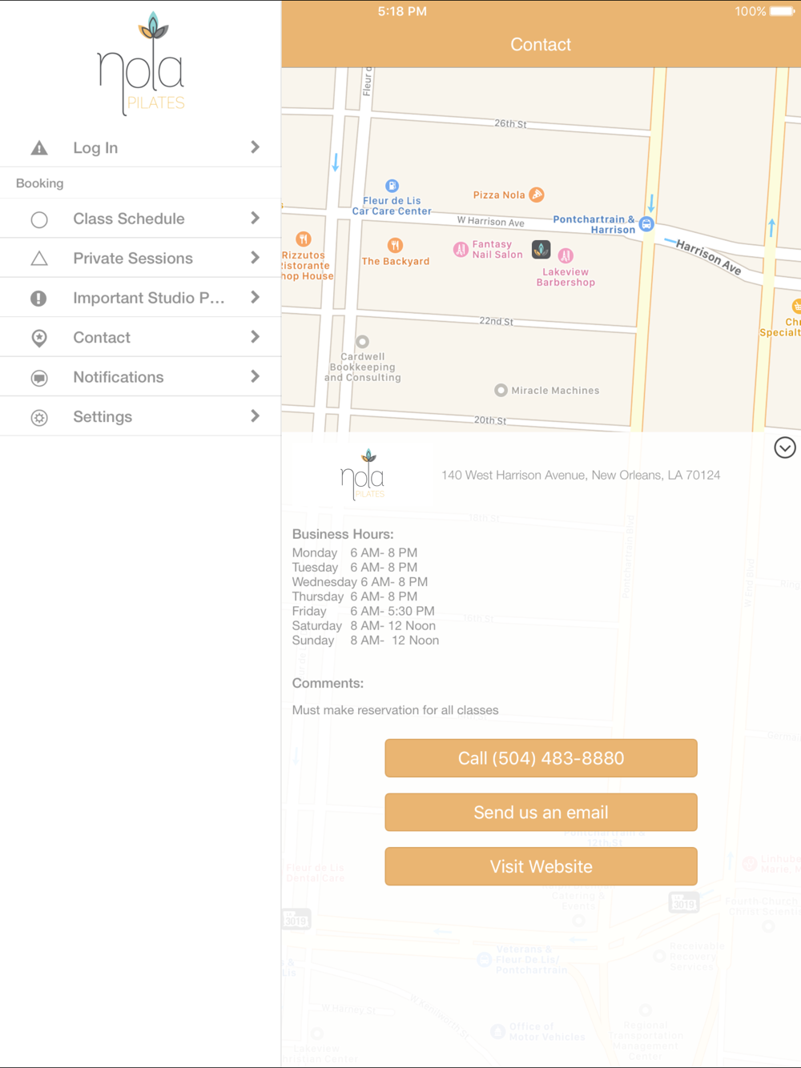Tap Send us an email button
Viewport: 801px width, 1068px height.
[x=541, y=813]
